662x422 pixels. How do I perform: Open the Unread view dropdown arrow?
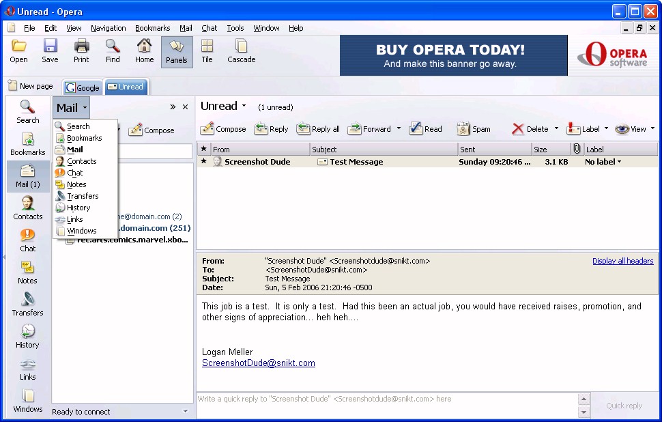pos(244,107)
